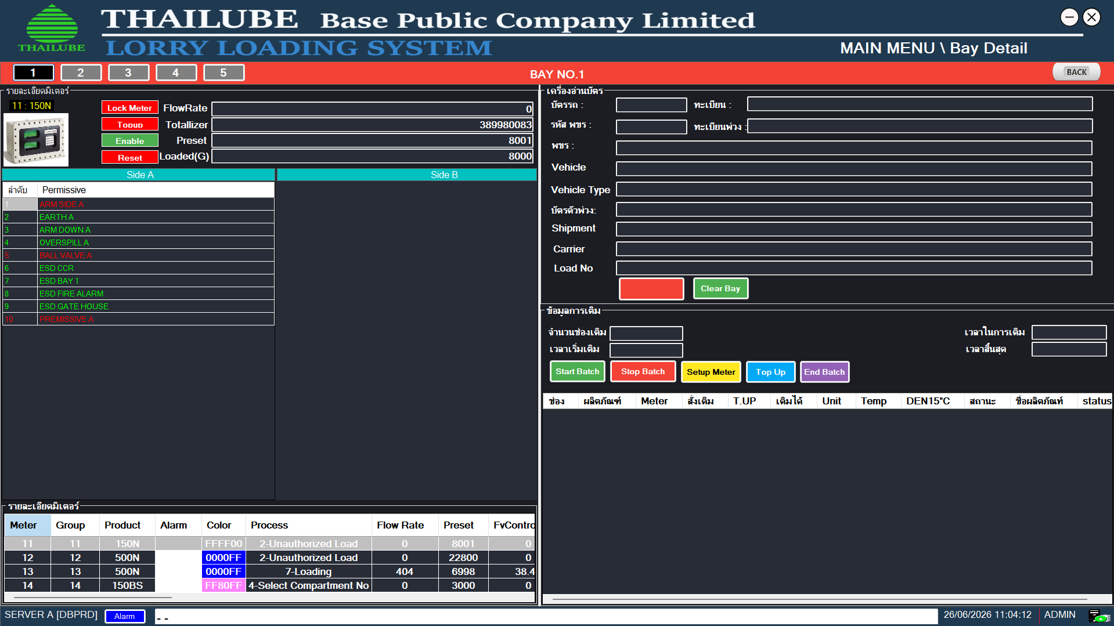Click the FlowRate value field
Screen dimensions: 1114x626
(x=372, y=109)
